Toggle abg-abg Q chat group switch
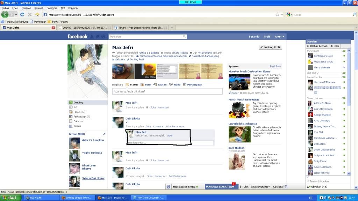Screen dimensions: 358x201 pos(343,73)
